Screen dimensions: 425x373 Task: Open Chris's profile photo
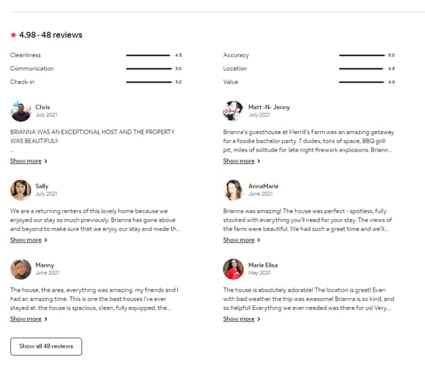pyautogui.click(x=20, y=111)
